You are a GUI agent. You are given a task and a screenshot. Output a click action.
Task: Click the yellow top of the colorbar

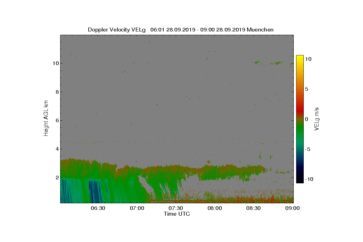tap(299, 57)
